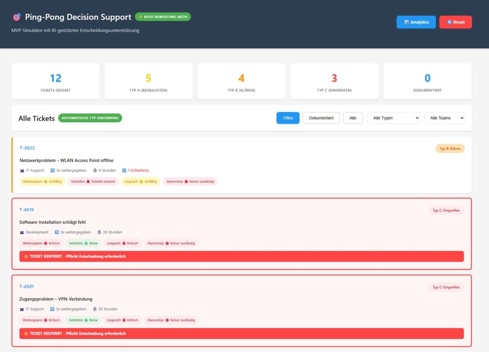
Task: Toggle the Alle filter button
Action: pyautogui.click(x=352, y=118)
